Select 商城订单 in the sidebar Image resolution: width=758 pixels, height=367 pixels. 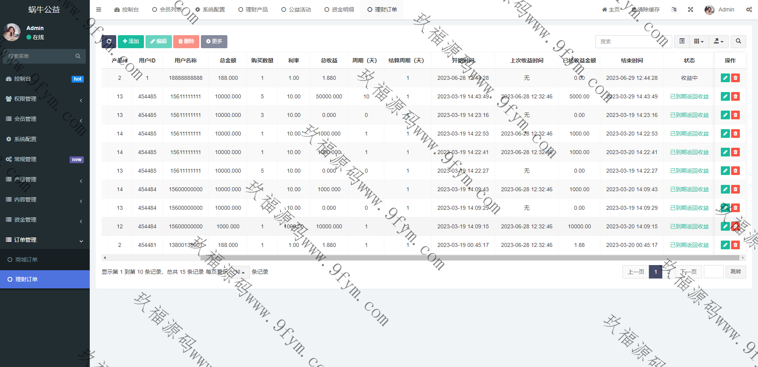26,260
